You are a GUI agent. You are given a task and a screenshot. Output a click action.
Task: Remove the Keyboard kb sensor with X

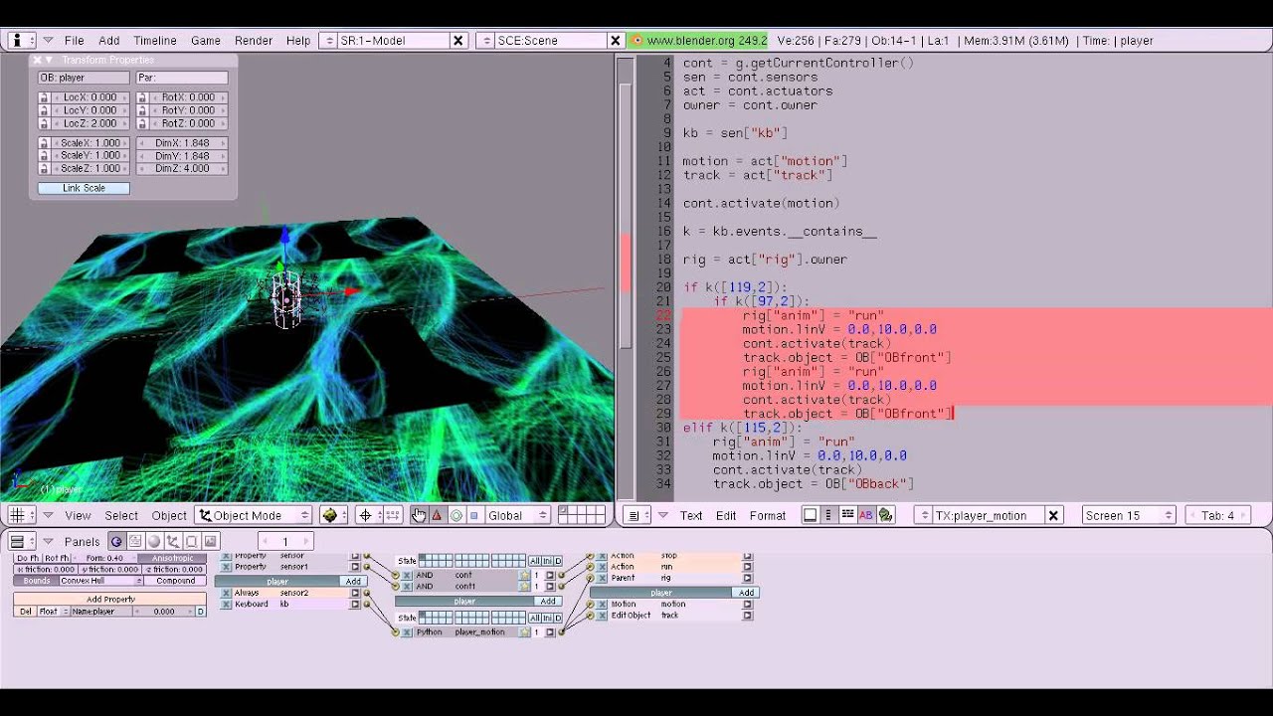[226, 604]
